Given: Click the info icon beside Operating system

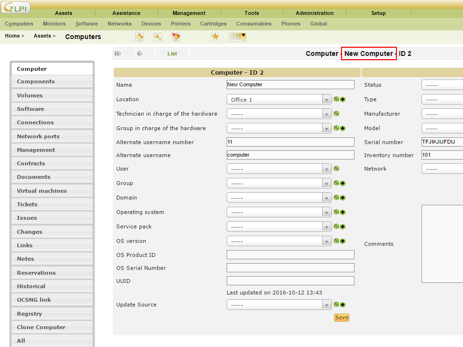Looking at the screenshot, I should [x=336, y=212].
